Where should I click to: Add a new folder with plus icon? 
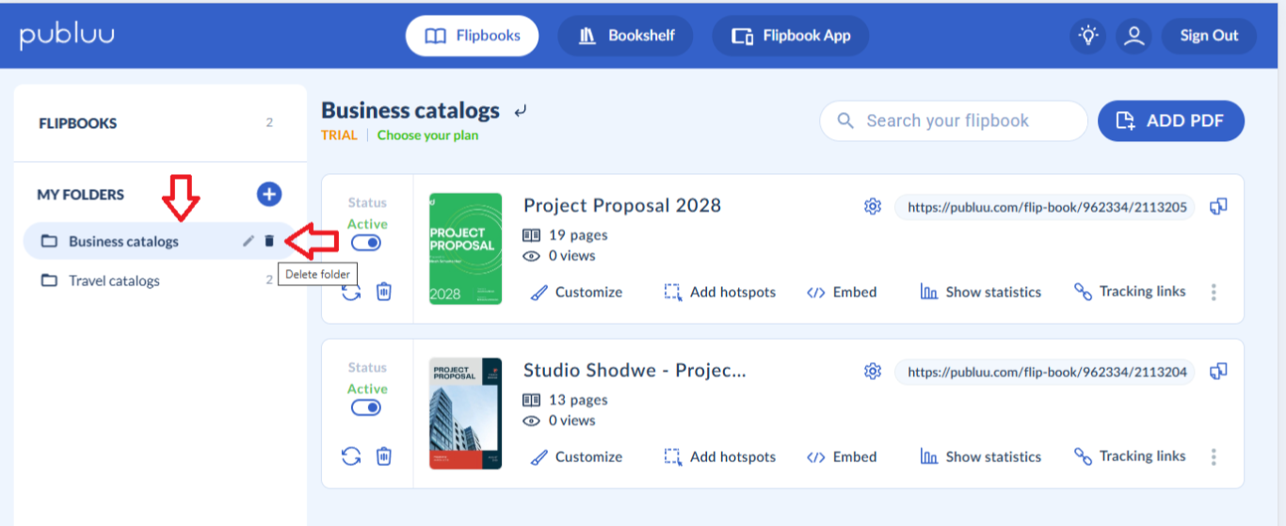click(x=269, y=194)
